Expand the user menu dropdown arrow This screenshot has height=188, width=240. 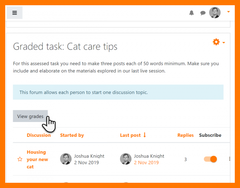pyautogui.click(x=228, y=12)
